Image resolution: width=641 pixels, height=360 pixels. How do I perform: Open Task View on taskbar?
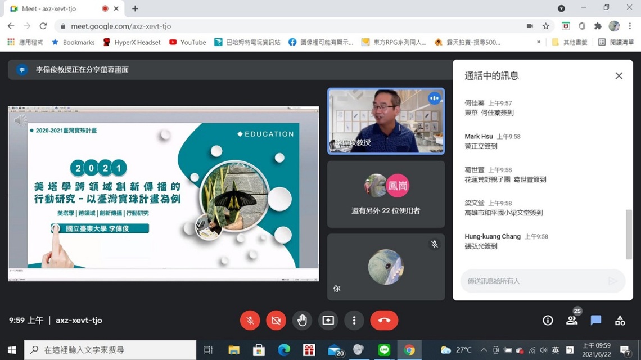208,350
